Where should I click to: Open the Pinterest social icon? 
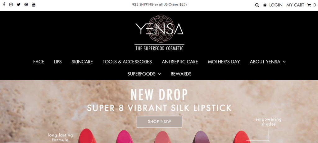[x=26, y=4]
